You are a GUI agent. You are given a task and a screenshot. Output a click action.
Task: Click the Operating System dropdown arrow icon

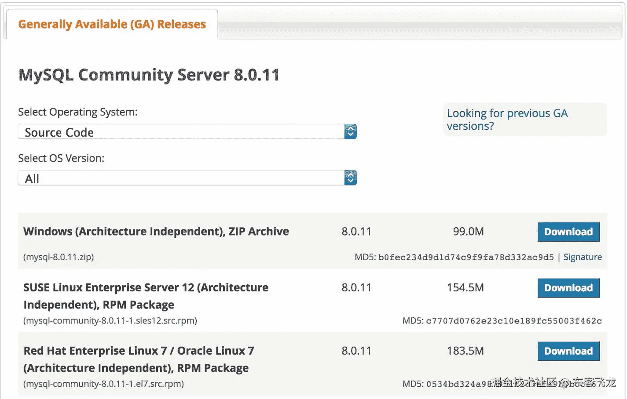point(350,132)
